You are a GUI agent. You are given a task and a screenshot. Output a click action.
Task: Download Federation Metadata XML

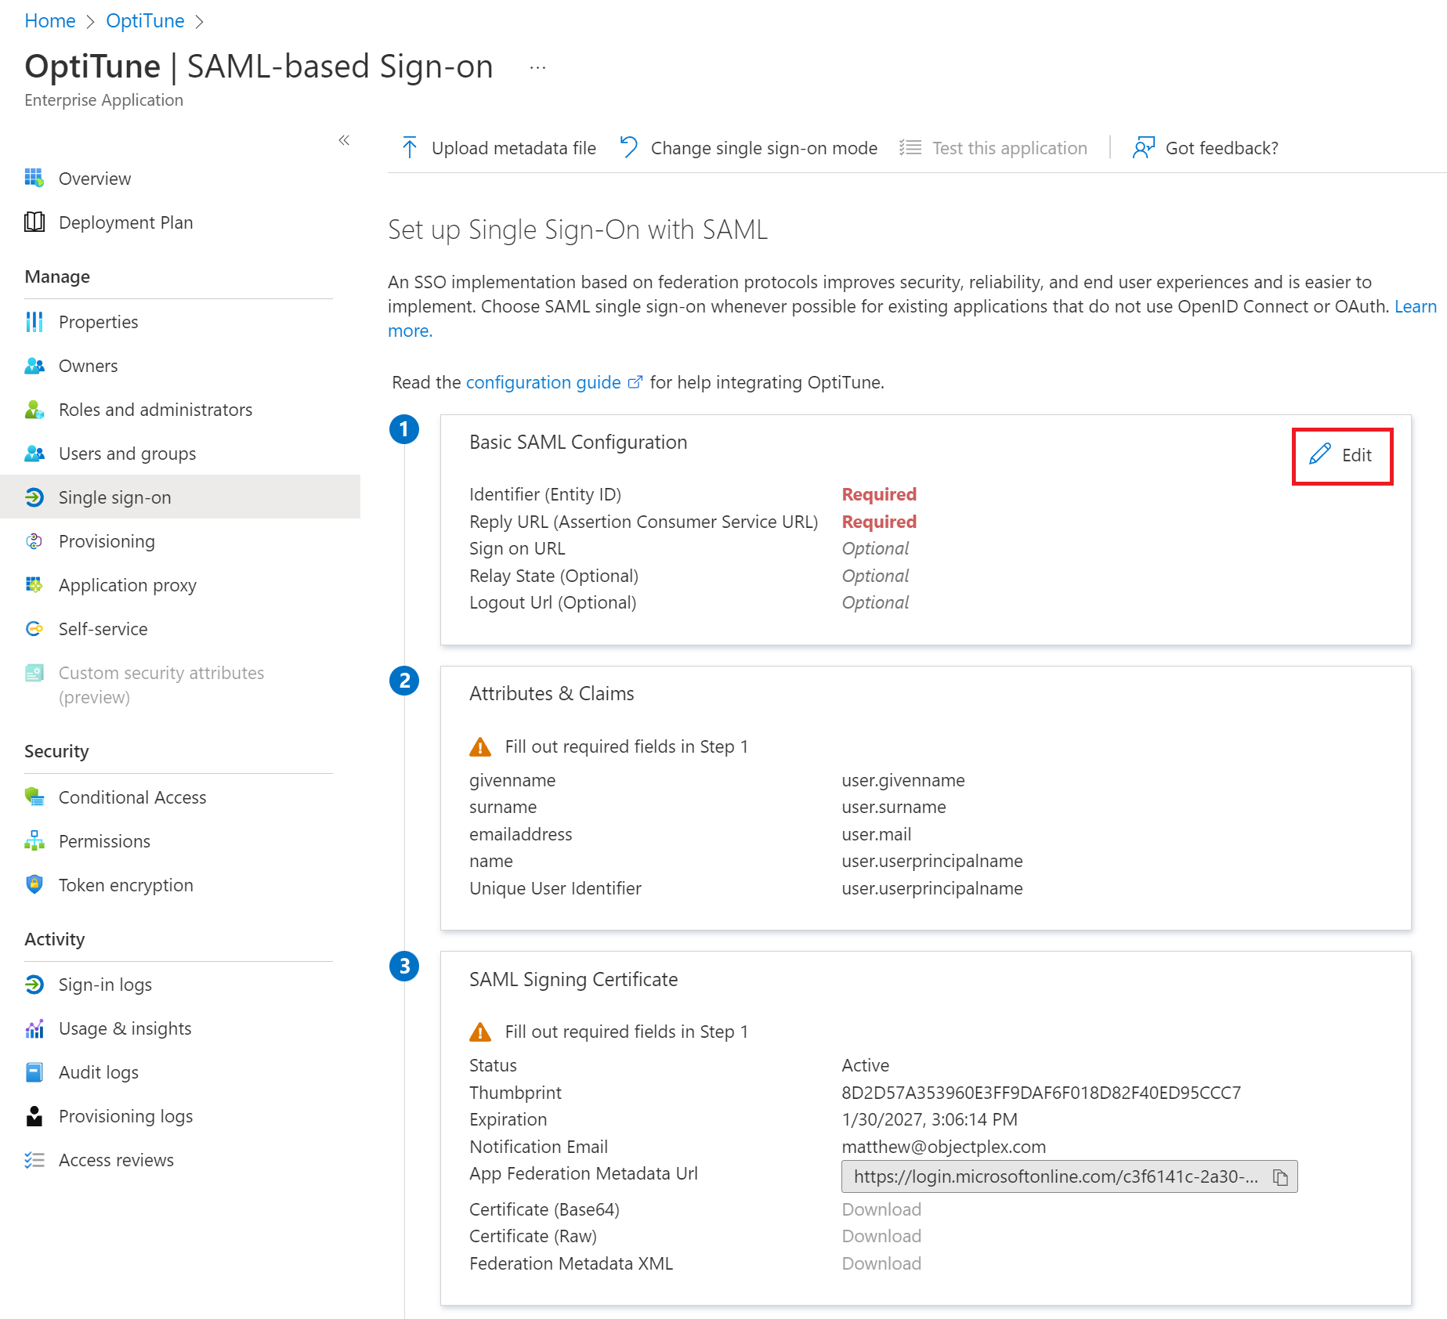point(881,1263)
